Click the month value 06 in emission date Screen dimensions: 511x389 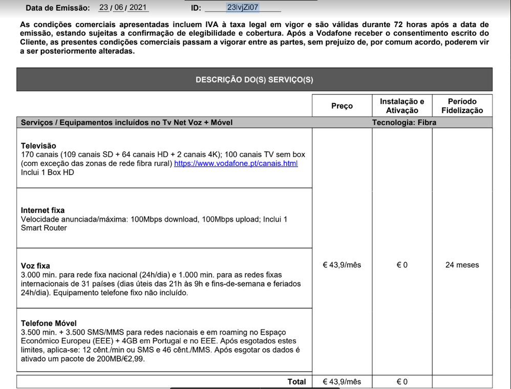click(119, 8)
